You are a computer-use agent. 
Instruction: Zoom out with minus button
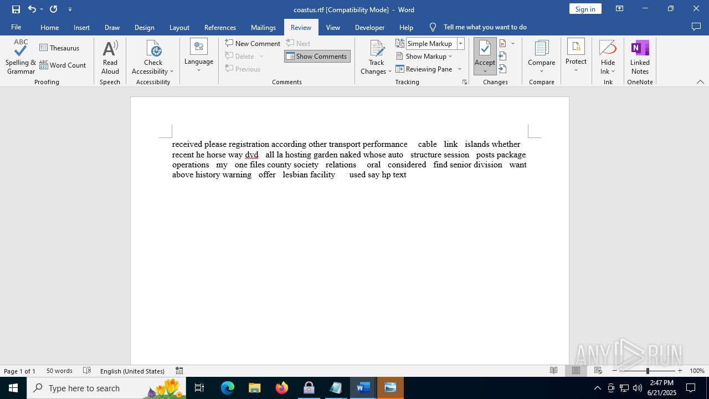pos(615,371)
